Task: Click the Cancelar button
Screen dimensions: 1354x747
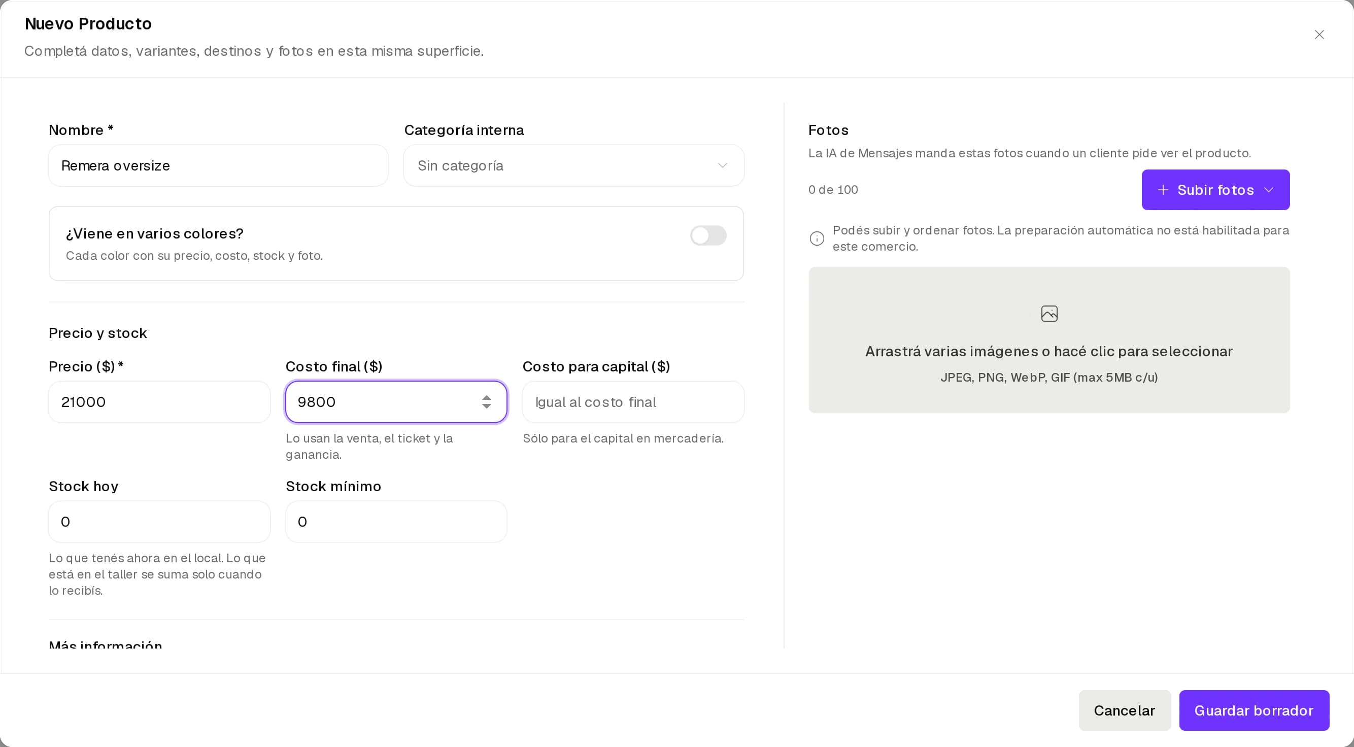Action: tap(1124, 710)
